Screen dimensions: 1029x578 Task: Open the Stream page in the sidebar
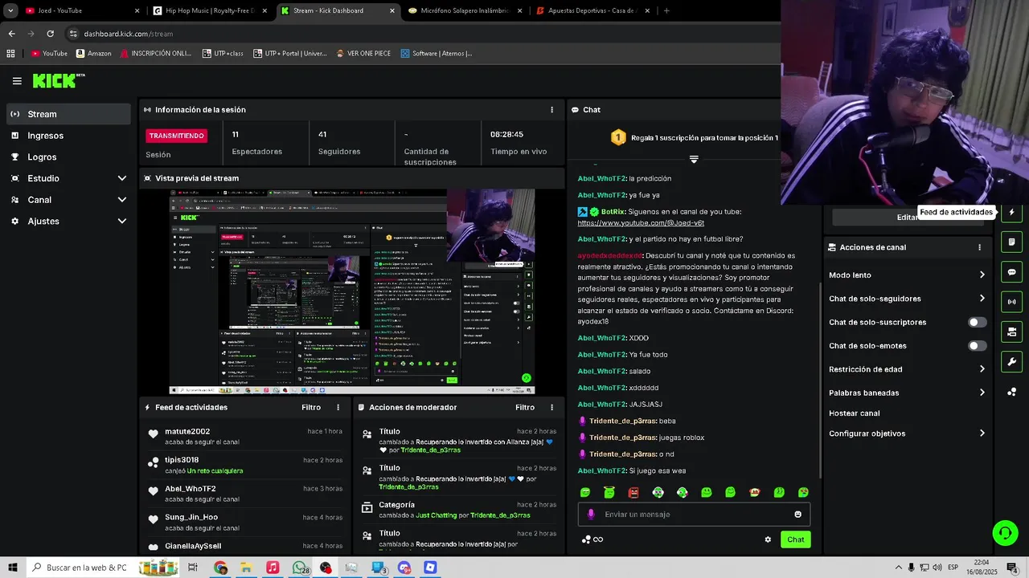68,114
